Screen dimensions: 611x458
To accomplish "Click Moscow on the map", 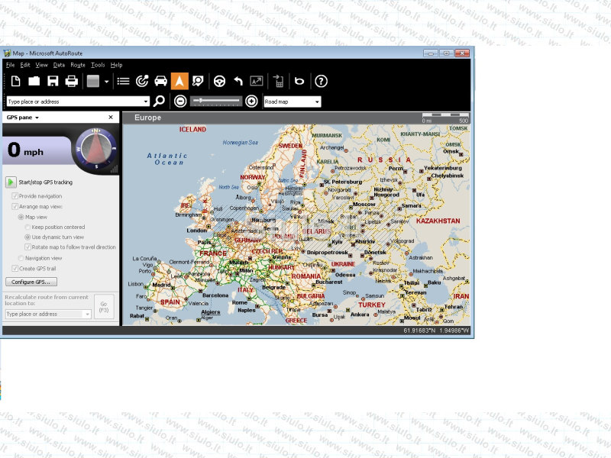I will pos(364,204).
